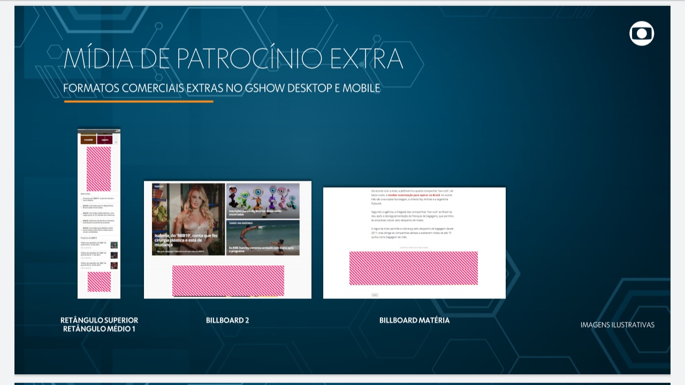
Task: Open third video thumbnail in mobile playlist
Action: 114,265
